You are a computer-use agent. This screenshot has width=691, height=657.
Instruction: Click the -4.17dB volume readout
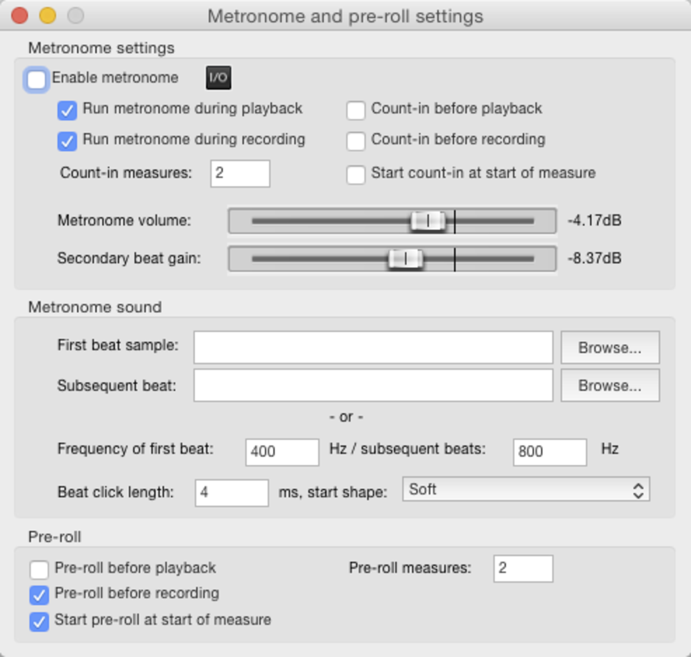[x=595, y=220]
